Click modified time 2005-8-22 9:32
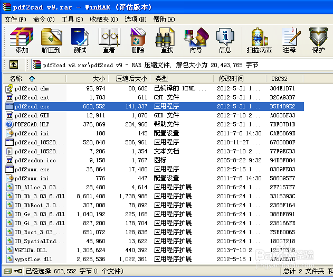The height and width of the screenshot is (277, 333). (239, 160)
